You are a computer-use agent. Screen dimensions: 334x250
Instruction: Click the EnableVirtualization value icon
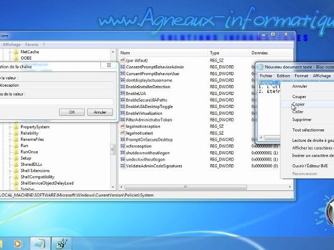coord(123,113)
